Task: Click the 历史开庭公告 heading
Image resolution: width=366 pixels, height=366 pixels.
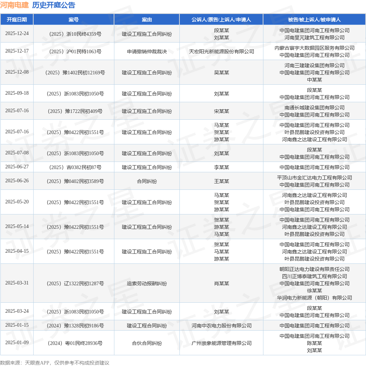Action: pyautogui.click(x=54, y=5)
